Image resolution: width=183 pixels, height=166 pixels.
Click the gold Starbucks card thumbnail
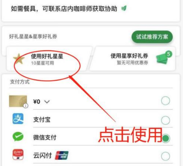click(x=18, y=101)
